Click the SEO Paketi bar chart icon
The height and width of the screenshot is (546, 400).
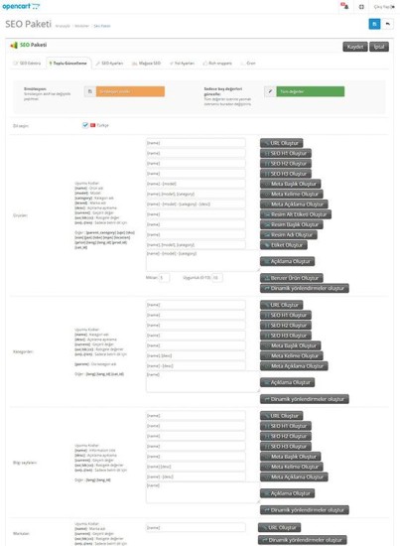(x=14, y=45)
